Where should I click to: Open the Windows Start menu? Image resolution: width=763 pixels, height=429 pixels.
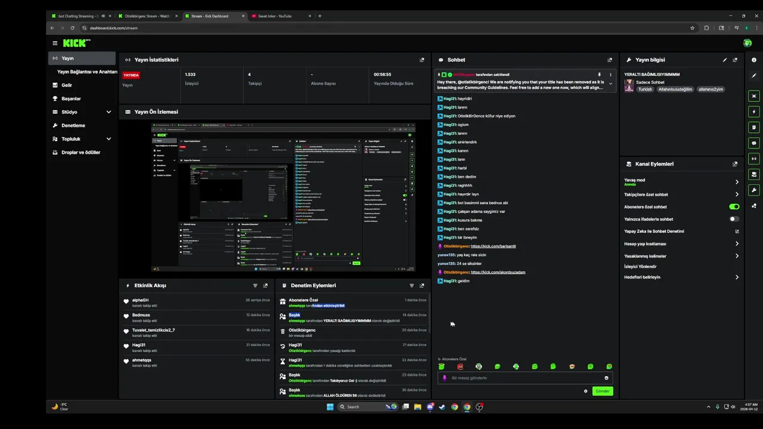pos(330,407)
